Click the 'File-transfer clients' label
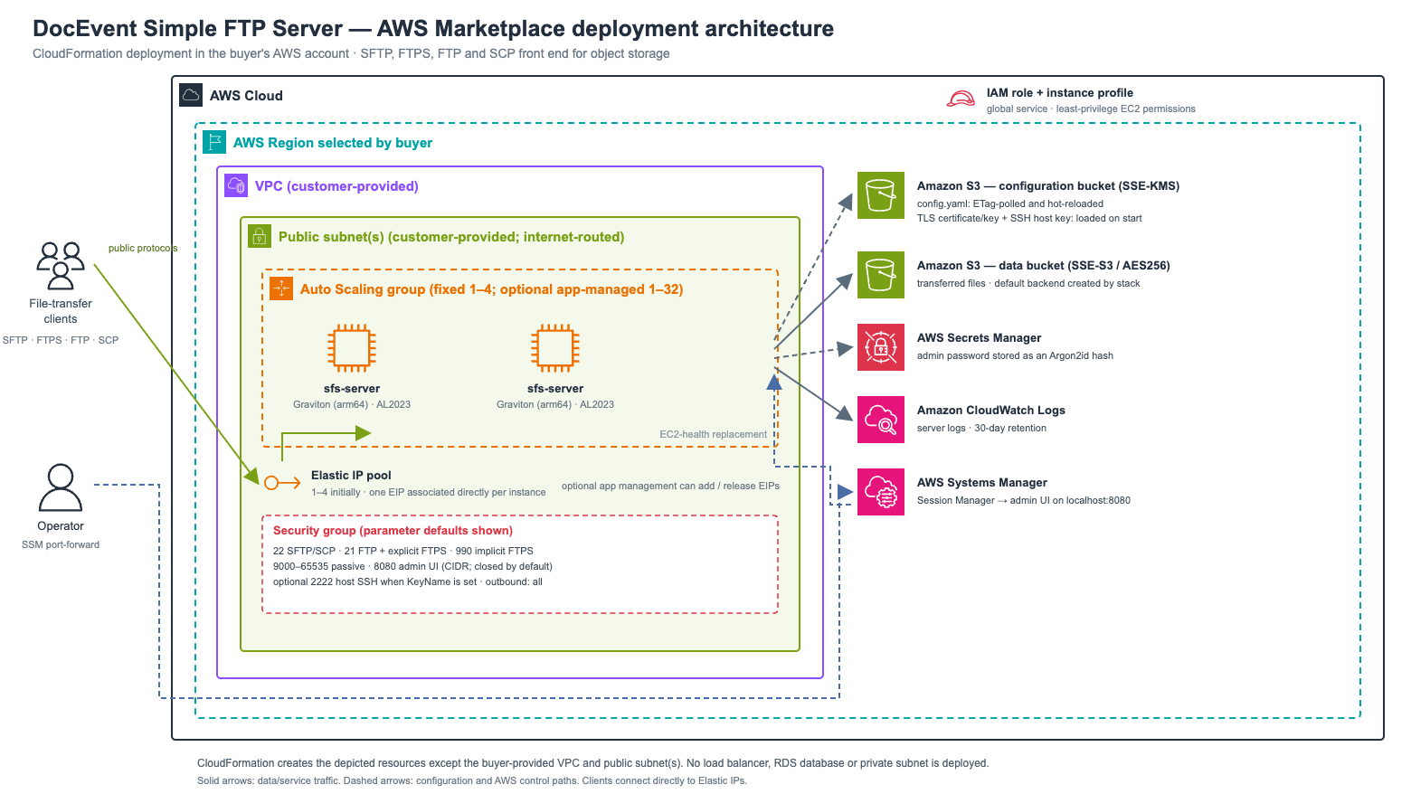The height and width of the screenshot is (794, 1411). coord(61,311)
